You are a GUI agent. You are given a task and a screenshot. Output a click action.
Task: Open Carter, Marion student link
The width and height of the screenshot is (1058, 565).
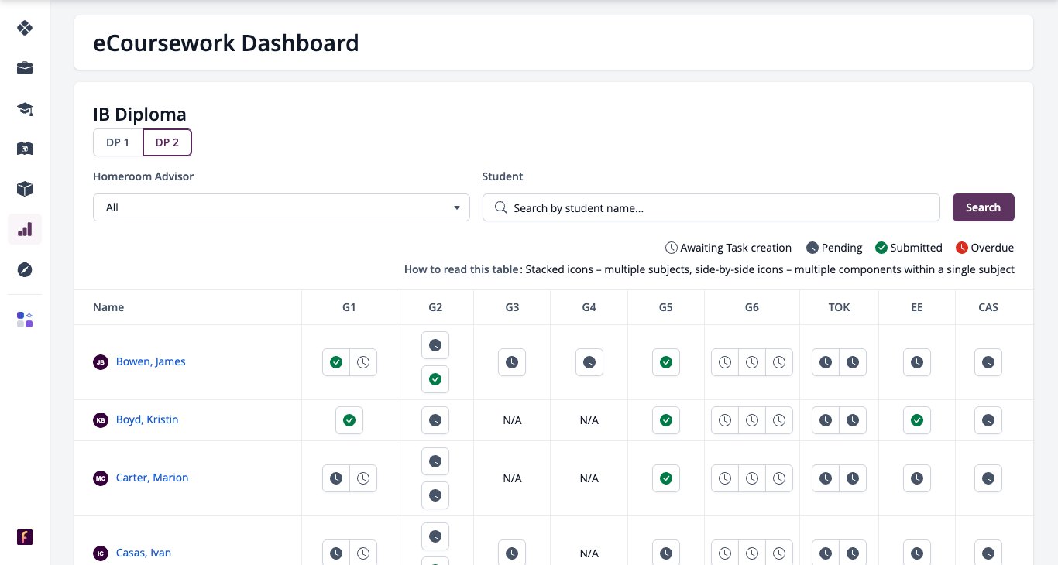coord(152,478)
